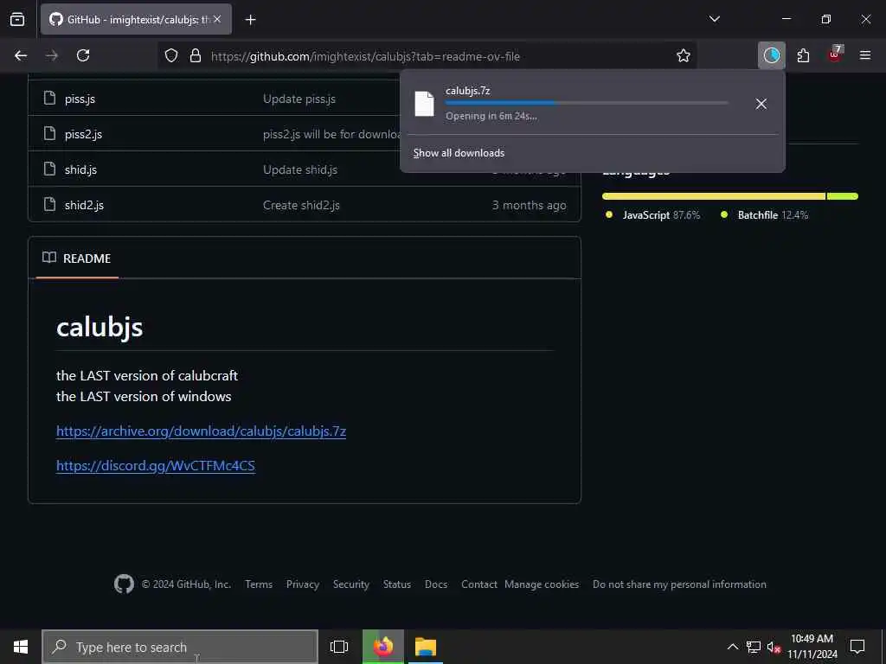Toggle the downloads panel toolbar button
Screen dimensions: 886x664
[x=771, y=55]
